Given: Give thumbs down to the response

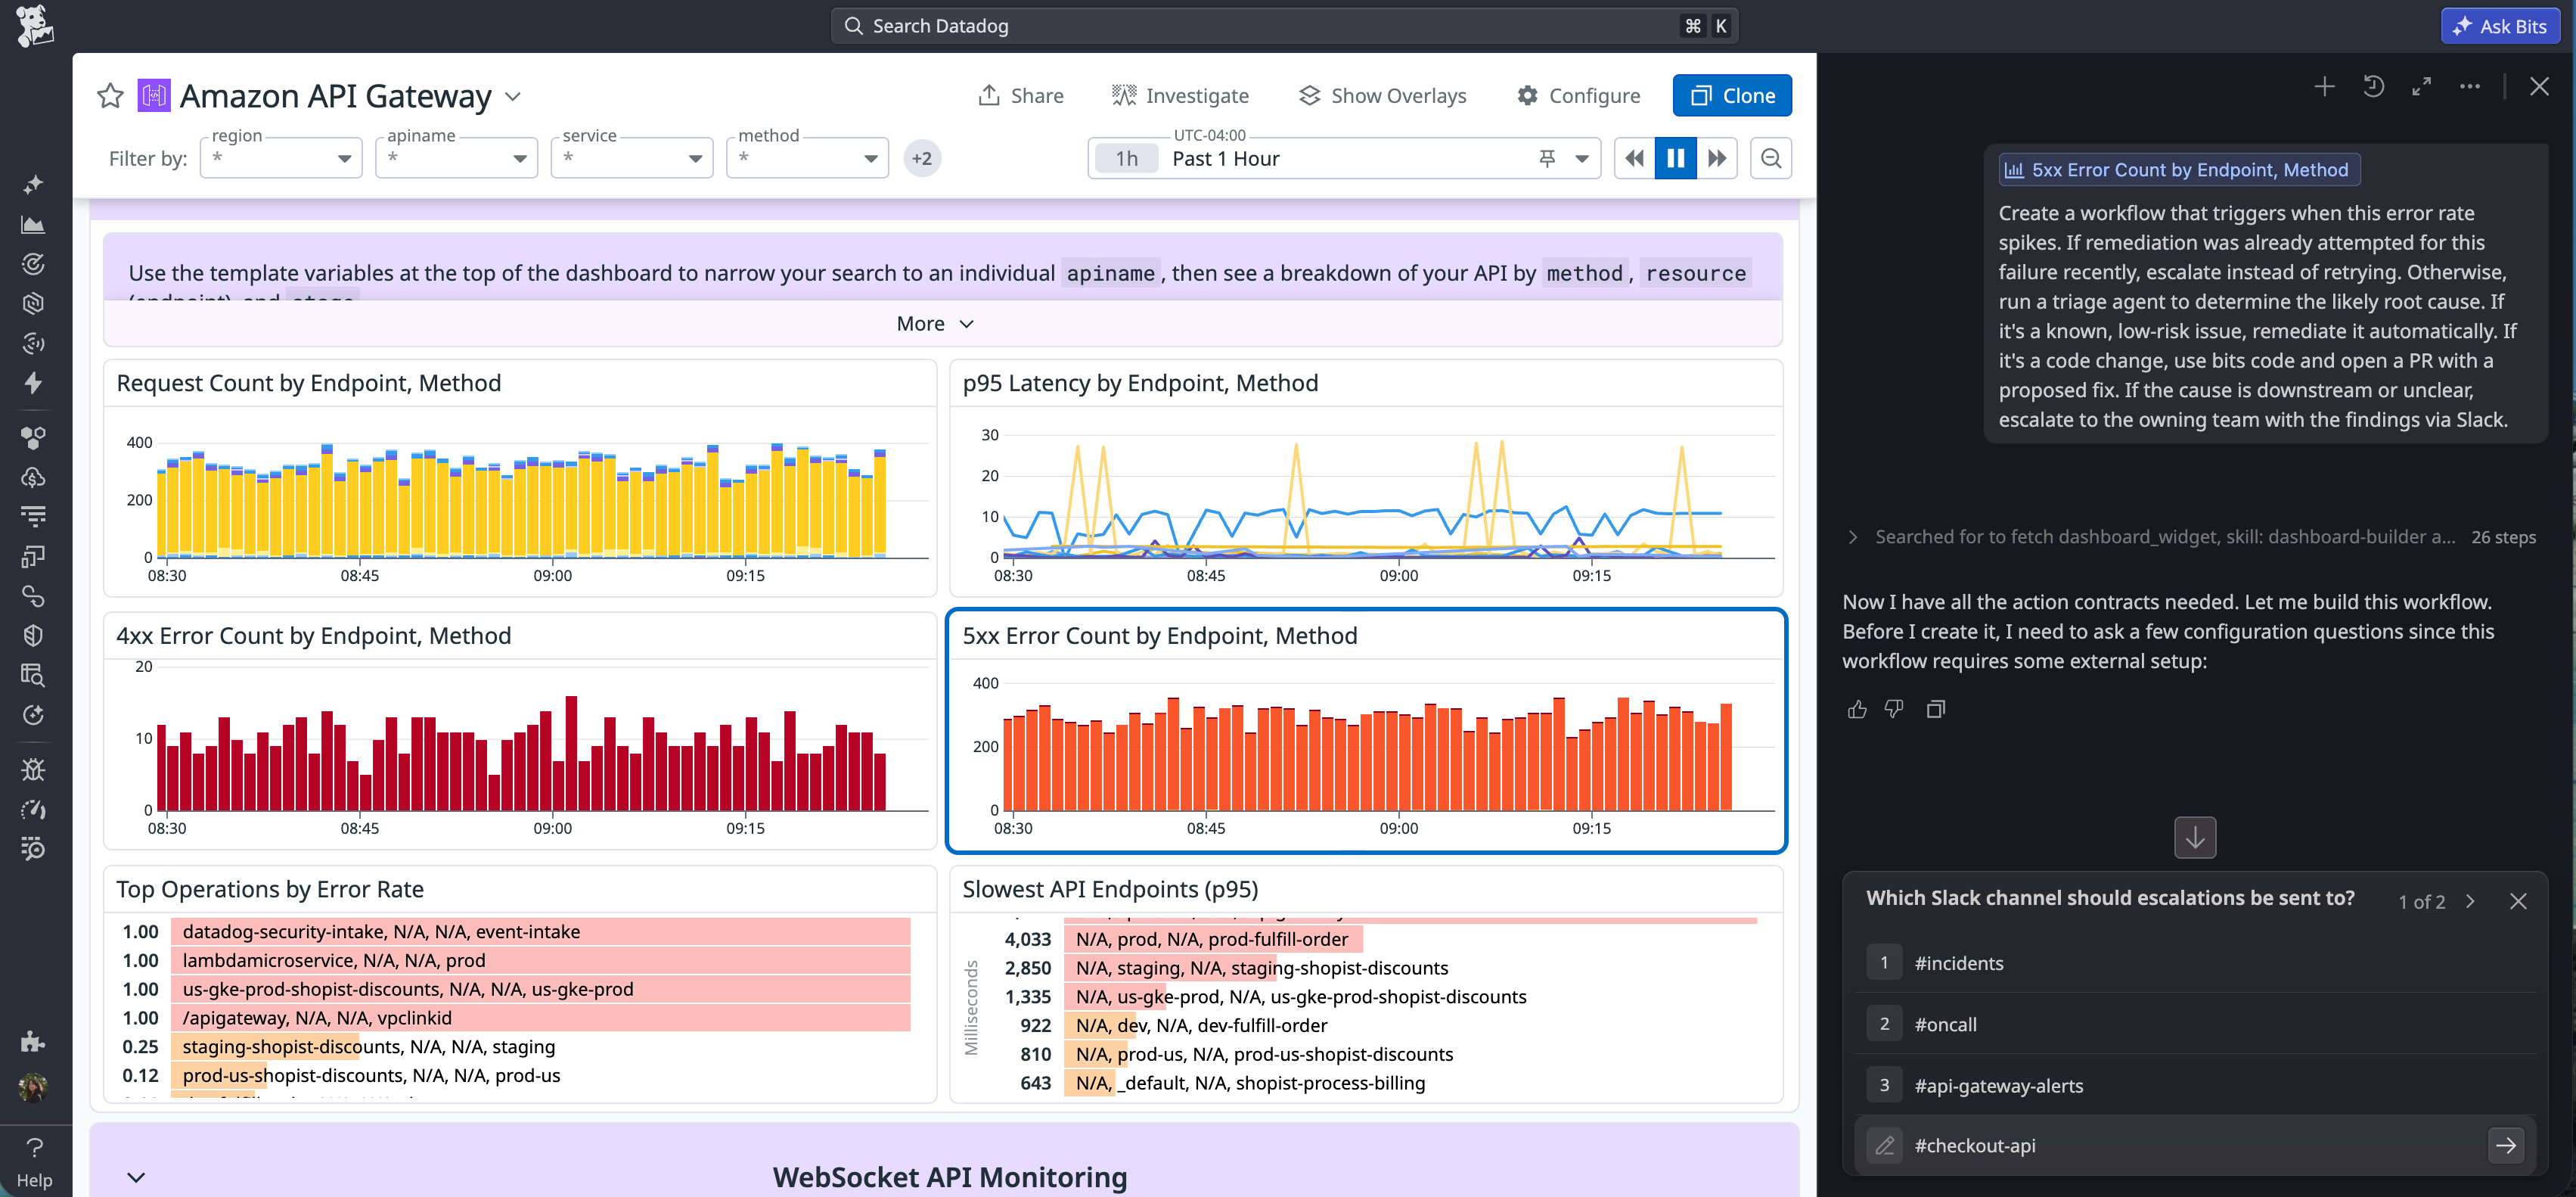Looking at the screenshot, I should [1894, 710].
